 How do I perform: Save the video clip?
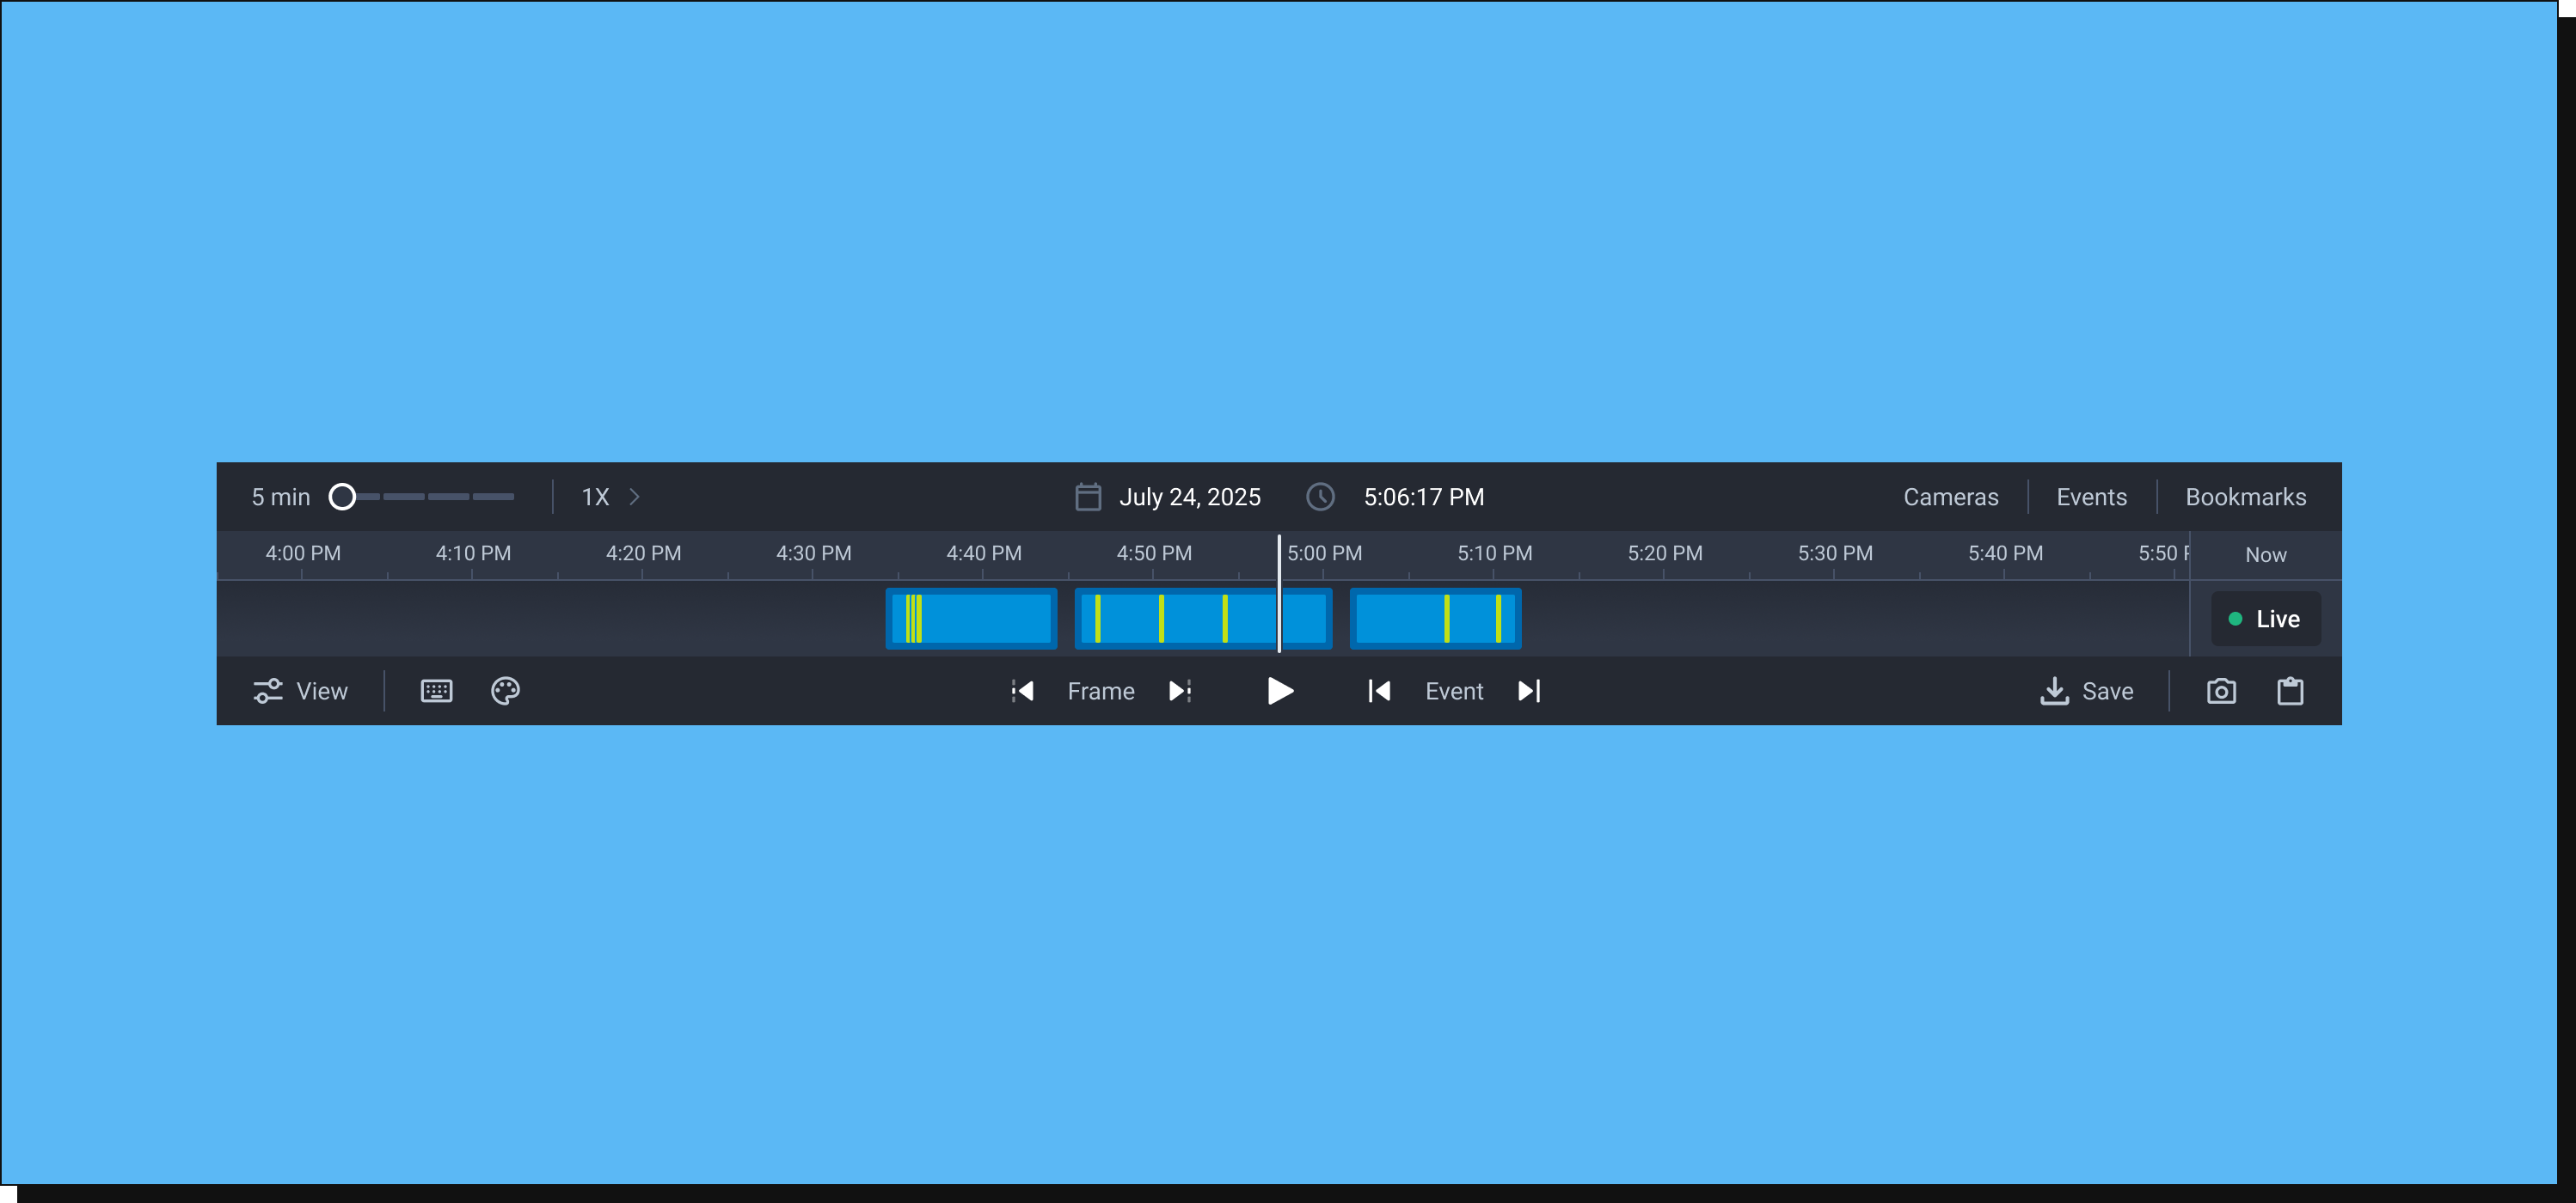coord(2086,690)
